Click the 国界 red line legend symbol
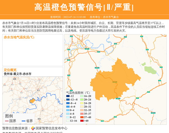 pos(7,121)
